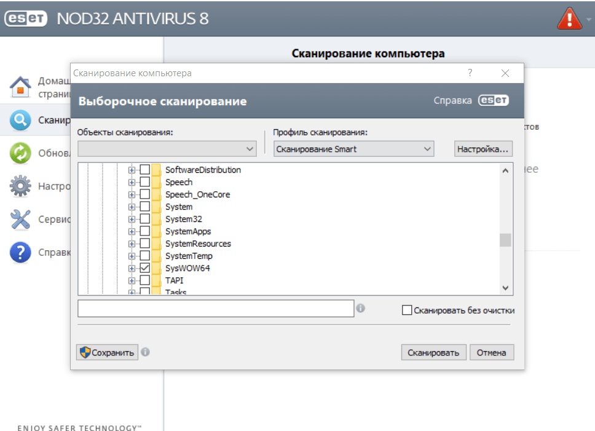The image size is (595, 431).
Task: Click the scan path input field
Action: [216, 309]
